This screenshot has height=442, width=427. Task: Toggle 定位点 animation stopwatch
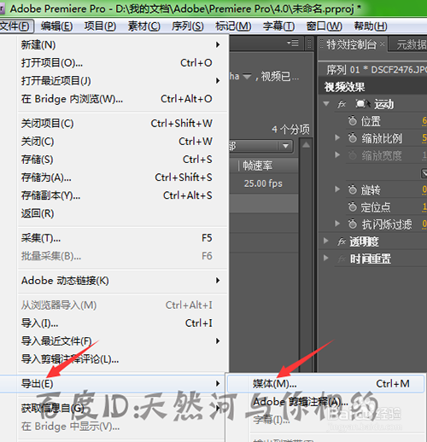coord(353,206)
